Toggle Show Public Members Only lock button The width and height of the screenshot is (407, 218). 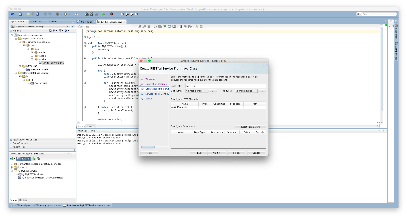[x=34, y=159]
